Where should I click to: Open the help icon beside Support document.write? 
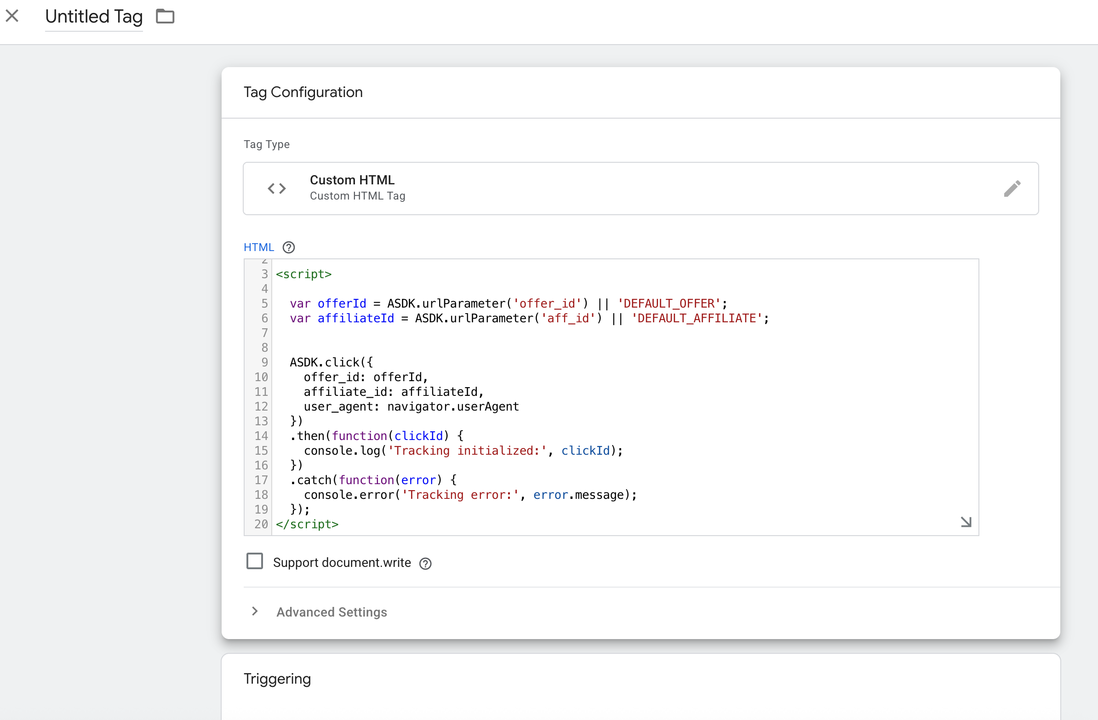tap(425, 563)
